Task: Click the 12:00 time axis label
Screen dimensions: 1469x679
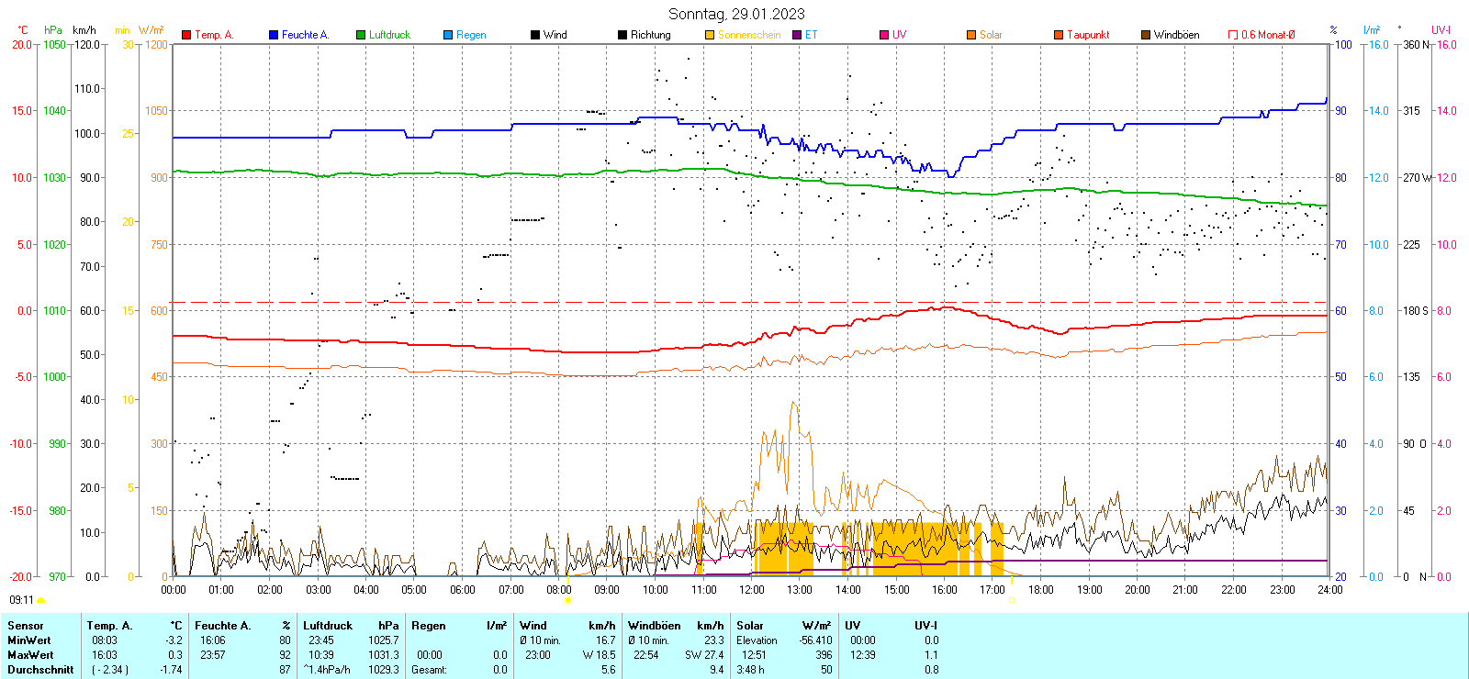Action: (751, 590)
